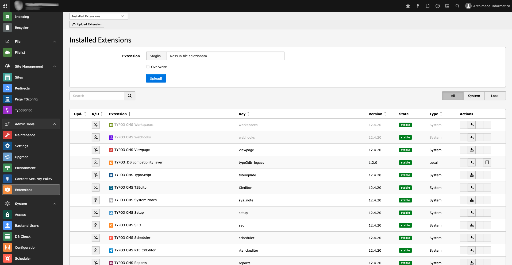The image size is (512, 265).
Task: Sort table by Type column
Action: coord(436,114)
